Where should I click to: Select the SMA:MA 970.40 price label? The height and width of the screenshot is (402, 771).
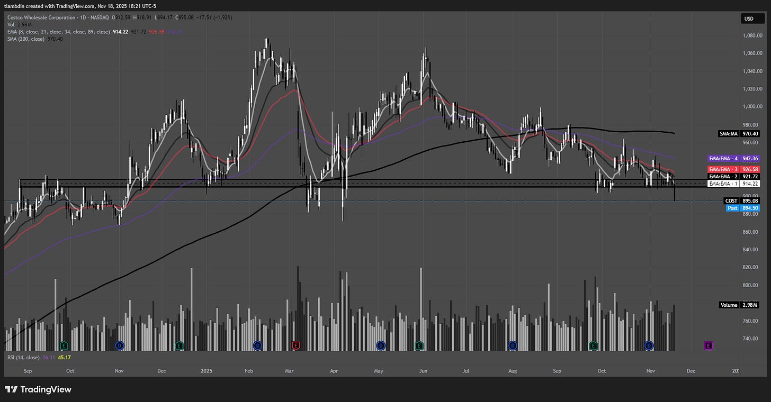coord(739,134)
